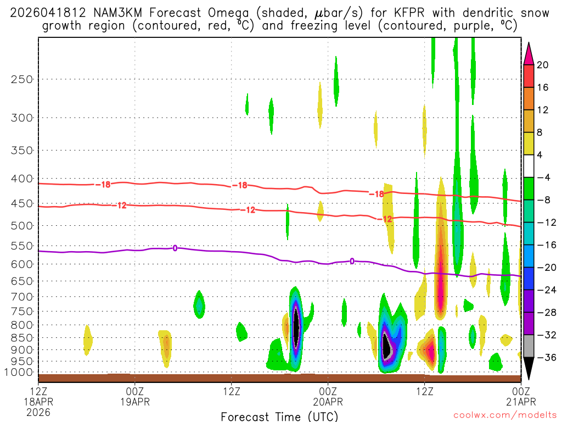
Task: Click the 19APR date label on time axis
Action: [x=135, y=402]
